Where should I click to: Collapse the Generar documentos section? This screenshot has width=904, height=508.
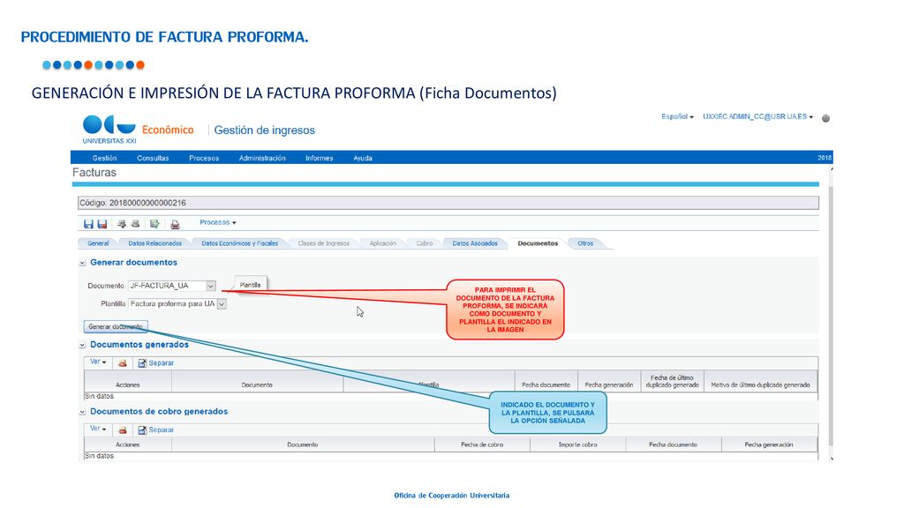pyautogui.click(x=82, y=263)
